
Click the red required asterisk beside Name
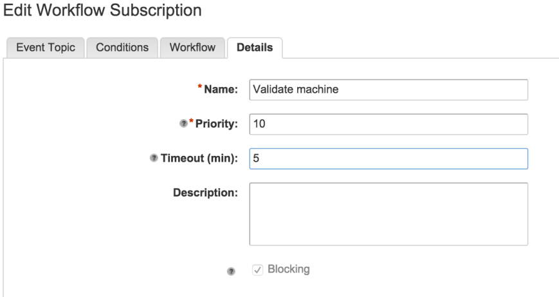pyautogui.click(x=200, y=88)
